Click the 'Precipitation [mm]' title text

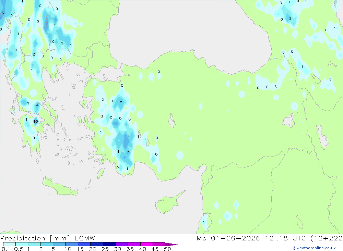tap(35, 238)
